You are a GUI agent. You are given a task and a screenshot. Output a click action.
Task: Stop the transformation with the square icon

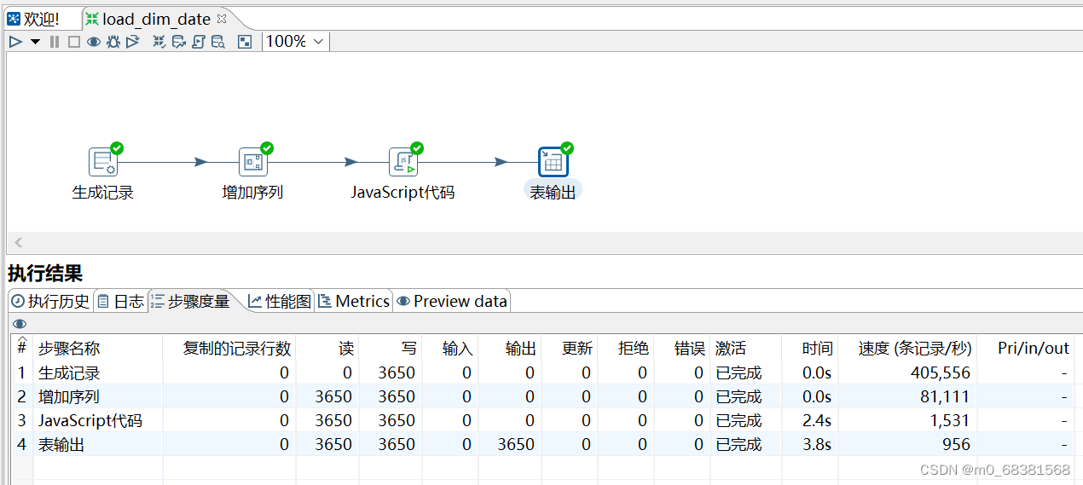pyautogui.click(x=74, y=41)
